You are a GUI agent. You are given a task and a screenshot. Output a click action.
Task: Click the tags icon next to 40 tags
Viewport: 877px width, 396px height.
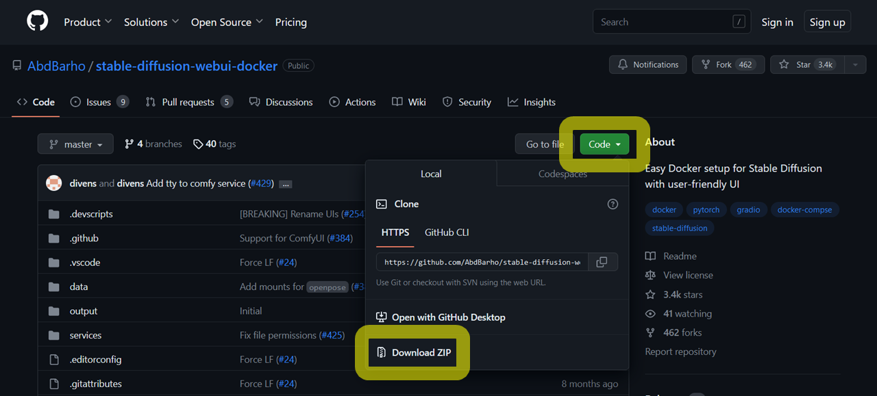coord(198,144)
